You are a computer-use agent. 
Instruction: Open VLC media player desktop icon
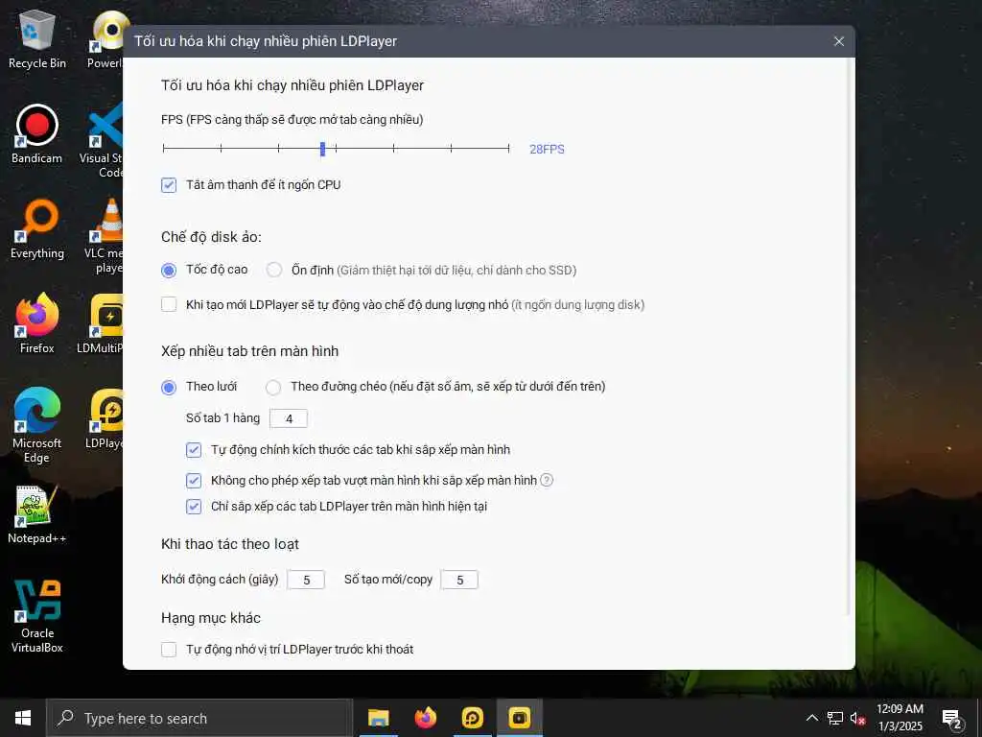104,236
